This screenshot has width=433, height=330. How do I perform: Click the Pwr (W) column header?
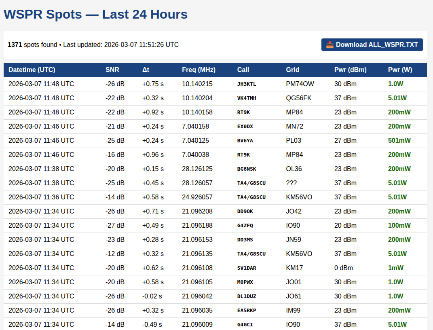coord(400,70)
